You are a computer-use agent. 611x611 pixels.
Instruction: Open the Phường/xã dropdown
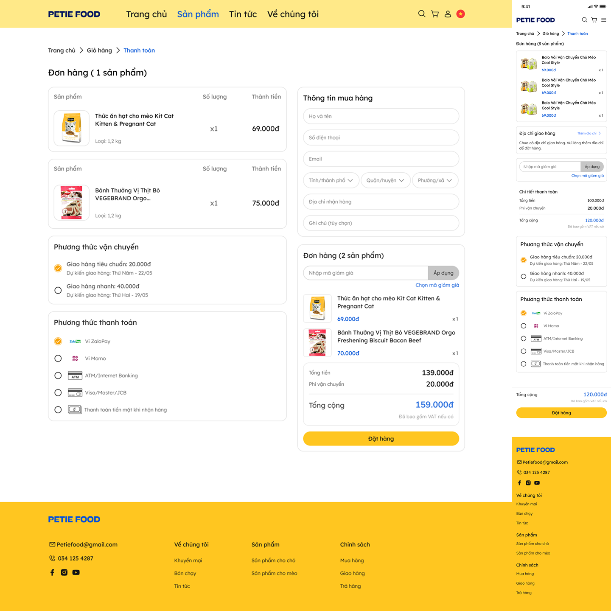pos(435,180)
